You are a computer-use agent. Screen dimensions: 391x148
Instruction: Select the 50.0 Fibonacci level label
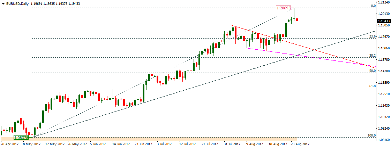tap(372, 71)
